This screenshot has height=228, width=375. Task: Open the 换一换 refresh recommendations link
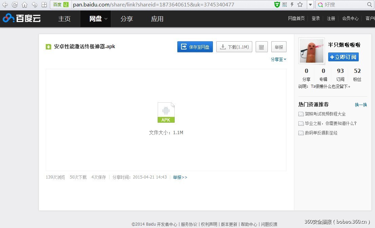click(360, 105)
